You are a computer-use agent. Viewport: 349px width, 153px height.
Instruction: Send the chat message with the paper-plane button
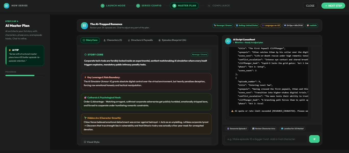[x=314, y=139]
